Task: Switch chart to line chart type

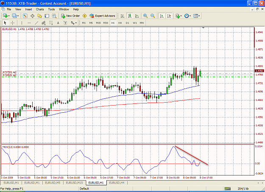Action: click(137, 16)
